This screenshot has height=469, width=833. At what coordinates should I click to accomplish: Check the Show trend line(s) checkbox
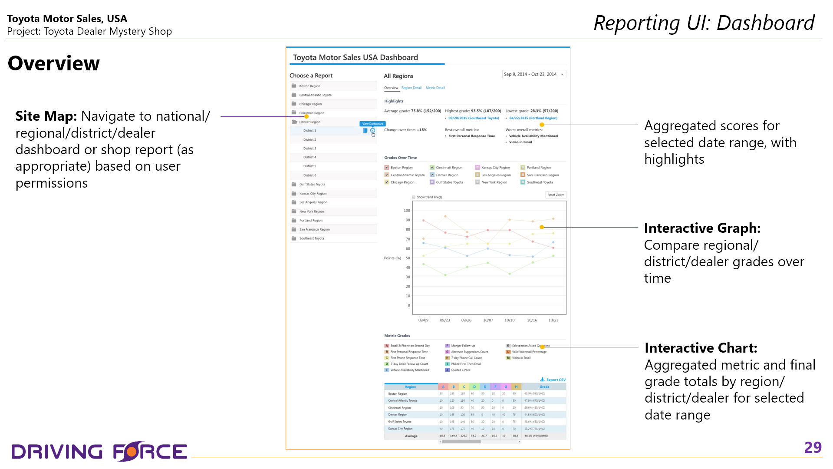pos(414,197)
